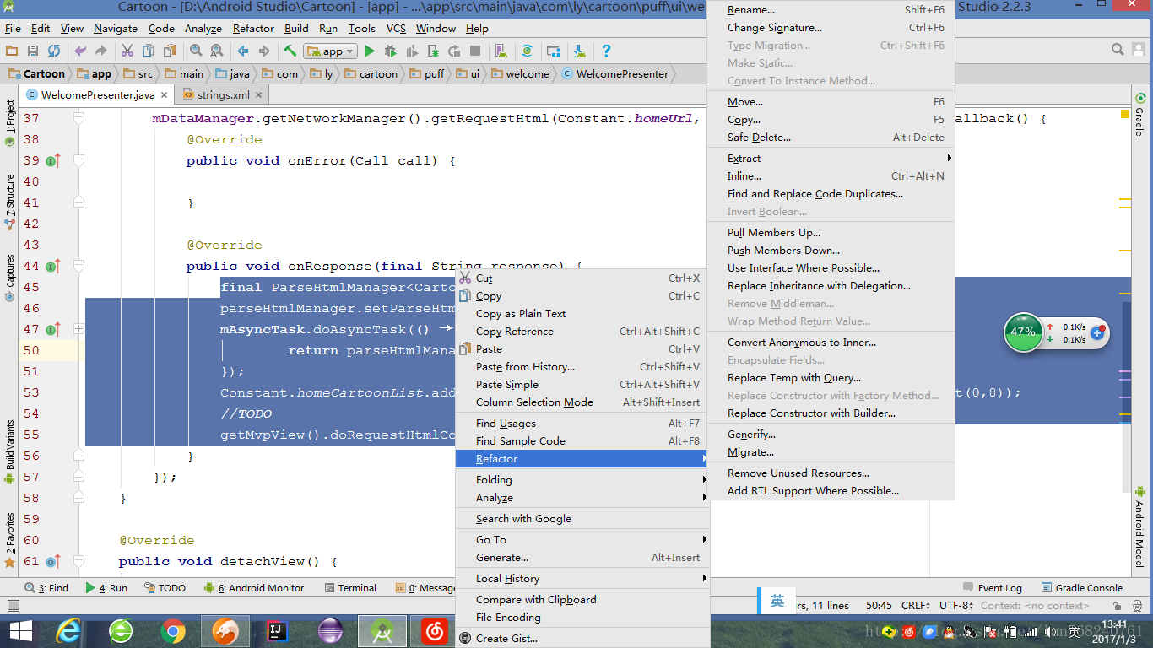
Task: Navigate Back with the left arrow icon
Action: pyautogui.click(x=243, y=51)
